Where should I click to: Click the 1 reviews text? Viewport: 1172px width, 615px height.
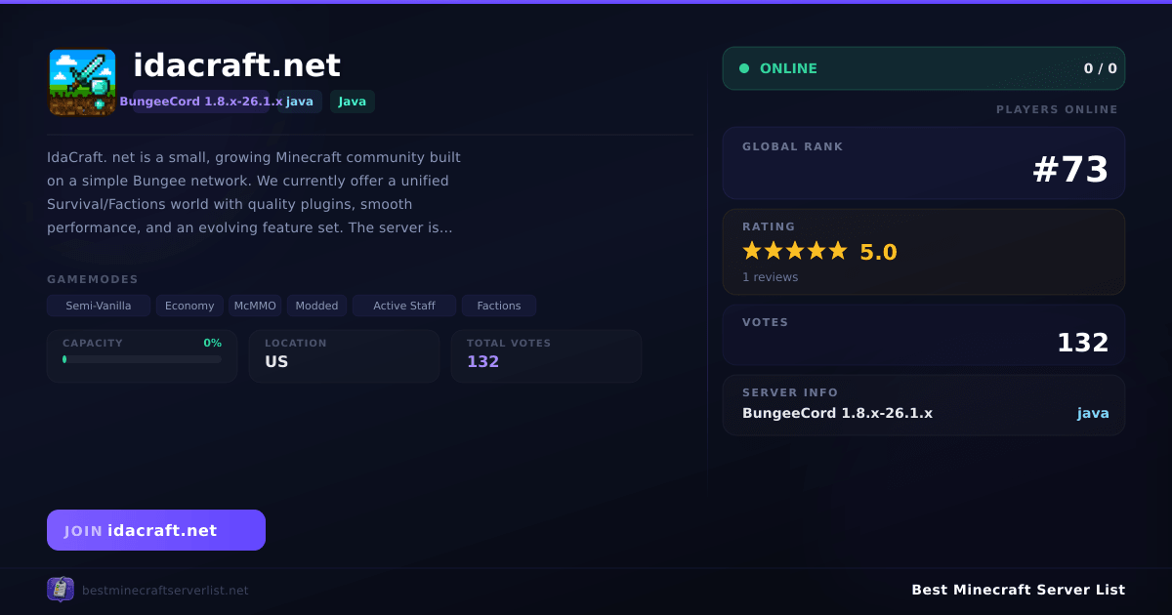(770, 277)
